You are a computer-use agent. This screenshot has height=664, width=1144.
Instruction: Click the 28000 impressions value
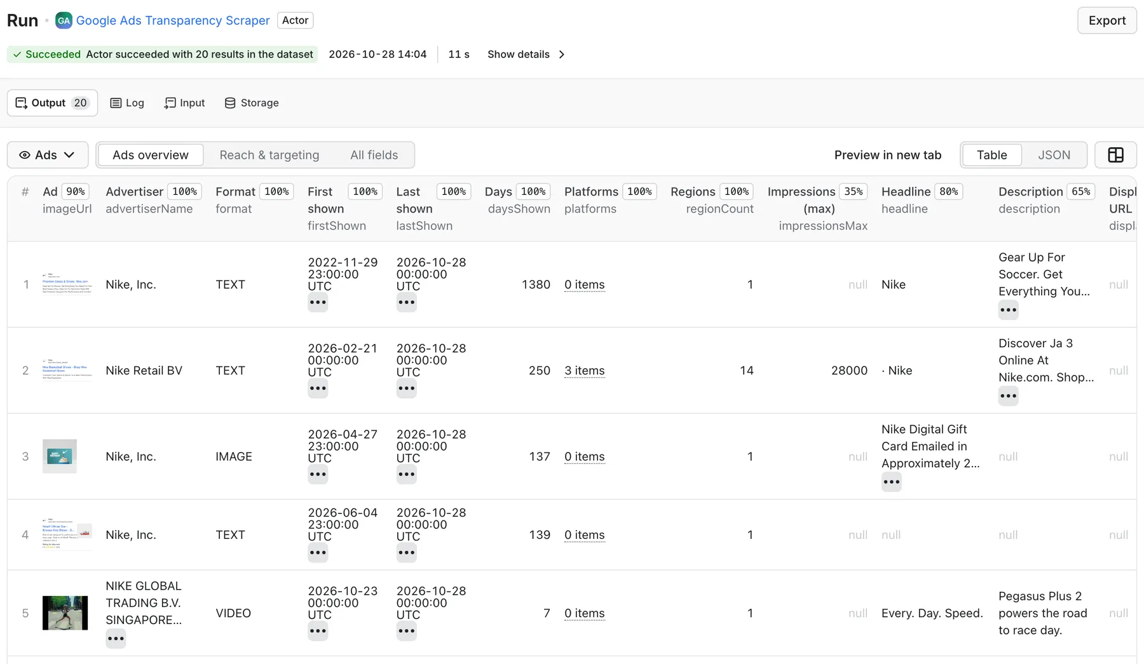coord(849,371)
